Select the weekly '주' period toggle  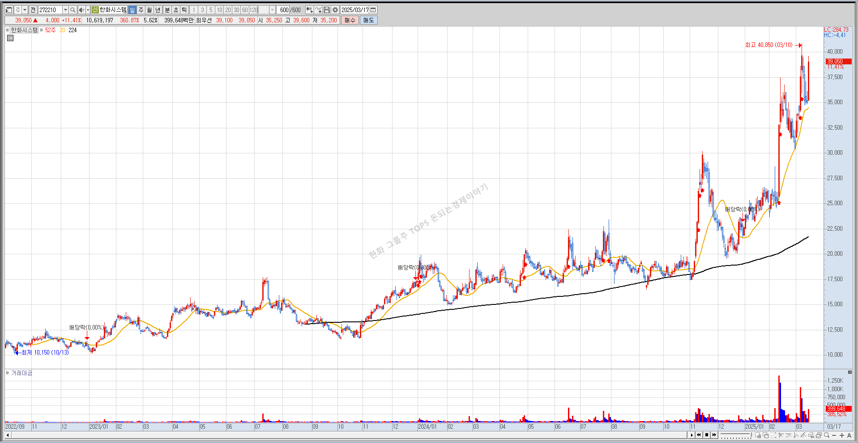(x=141, y=10)
